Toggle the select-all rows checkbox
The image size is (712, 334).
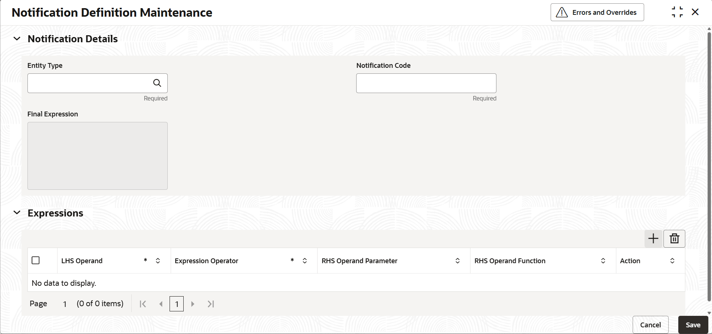click(36, 261)
